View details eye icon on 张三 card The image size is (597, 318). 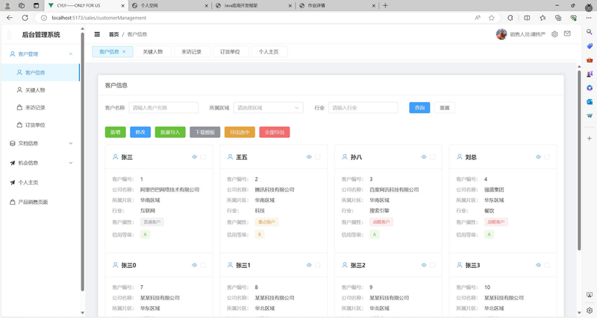195,157
